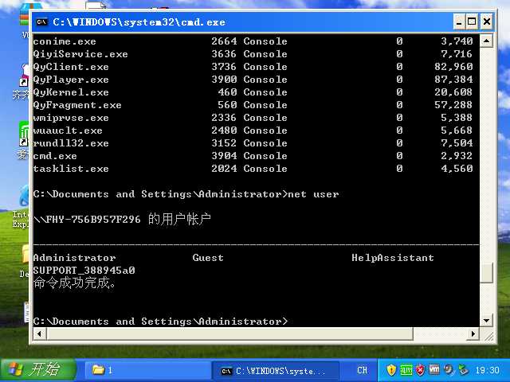
Task: Click the \\FHY-756B957F296 computer name
Action: coord(87,220)
